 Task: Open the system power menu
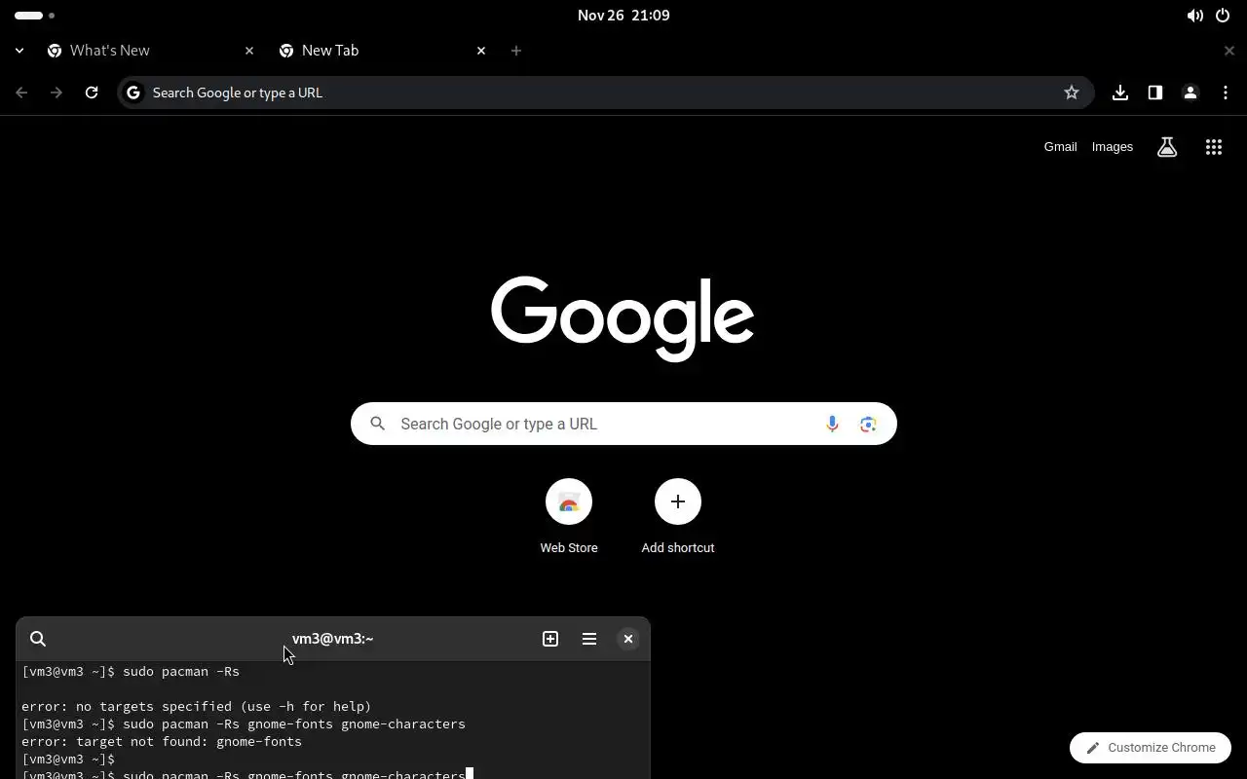click(1223, 16)
